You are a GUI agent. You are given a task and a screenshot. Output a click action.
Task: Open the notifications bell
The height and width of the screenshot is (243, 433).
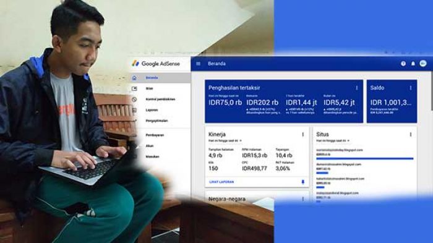pos(413,64)
